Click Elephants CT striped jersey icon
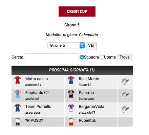149x135 pixels. point(18,94)
